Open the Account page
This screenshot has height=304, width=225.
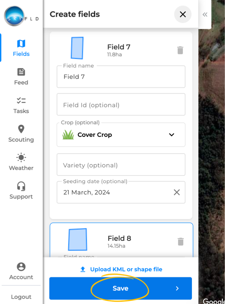(x=21, y=271)
